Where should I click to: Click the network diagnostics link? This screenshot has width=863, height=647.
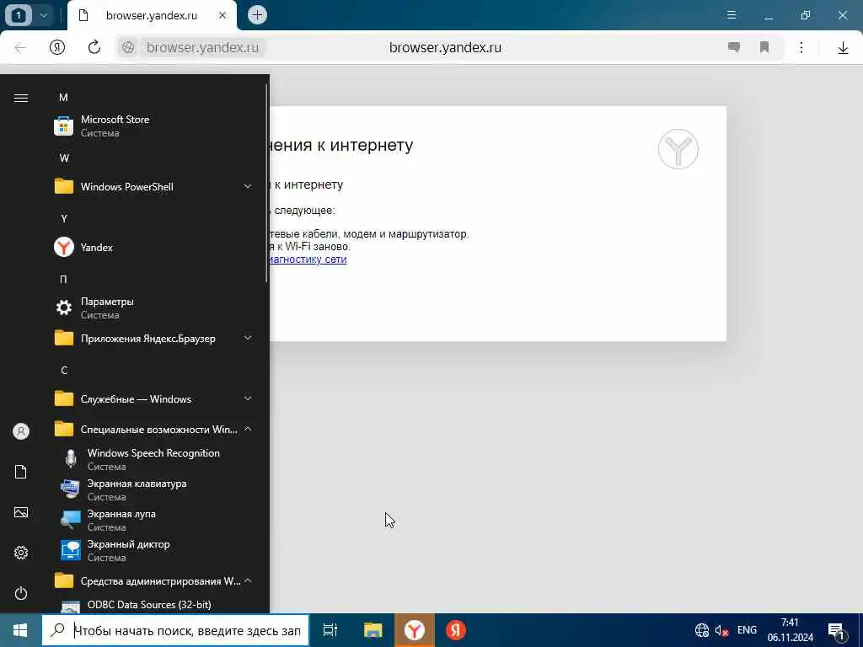[308, 259]
